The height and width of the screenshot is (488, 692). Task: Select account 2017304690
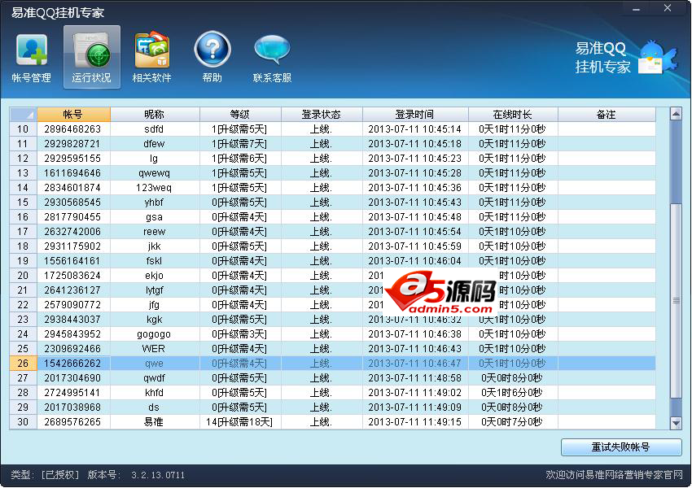coord(72,377)
